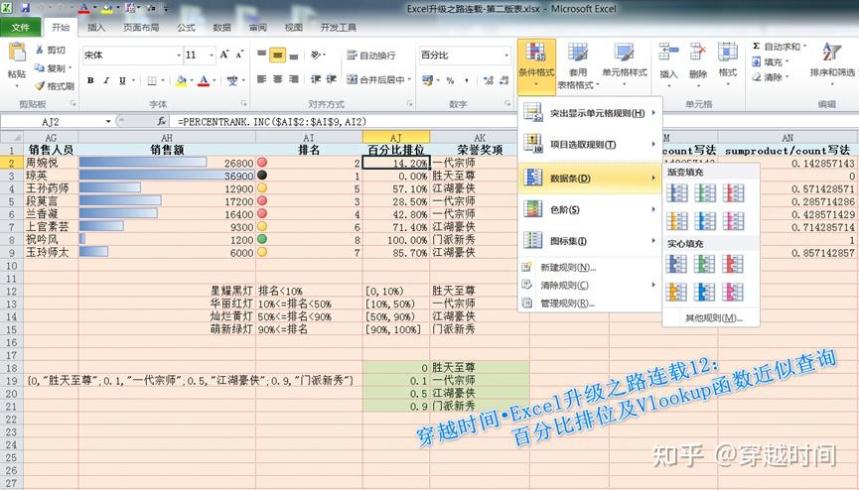Select the blue gradient fill data bar
The image size is (859, 490).
(x=676, y=192)
